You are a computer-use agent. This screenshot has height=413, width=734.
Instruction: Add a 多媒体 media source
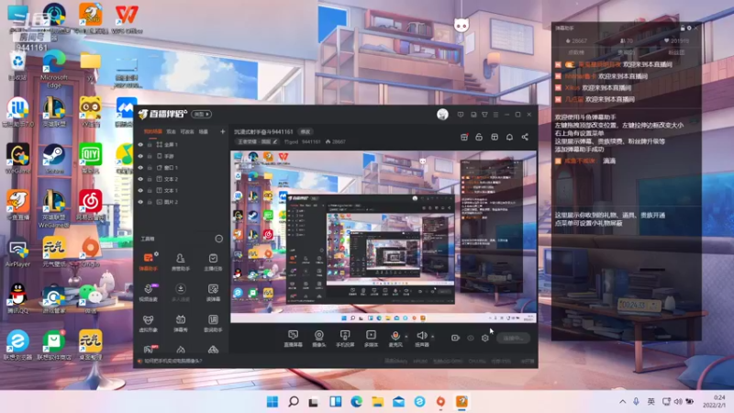[x=371, y=338]
